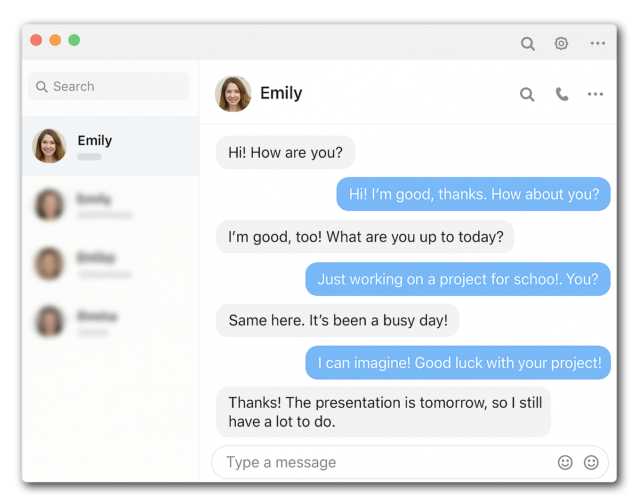Focus the sidebar Search field
This screenshot has height=502, width=644.
[x=109, y=87]
